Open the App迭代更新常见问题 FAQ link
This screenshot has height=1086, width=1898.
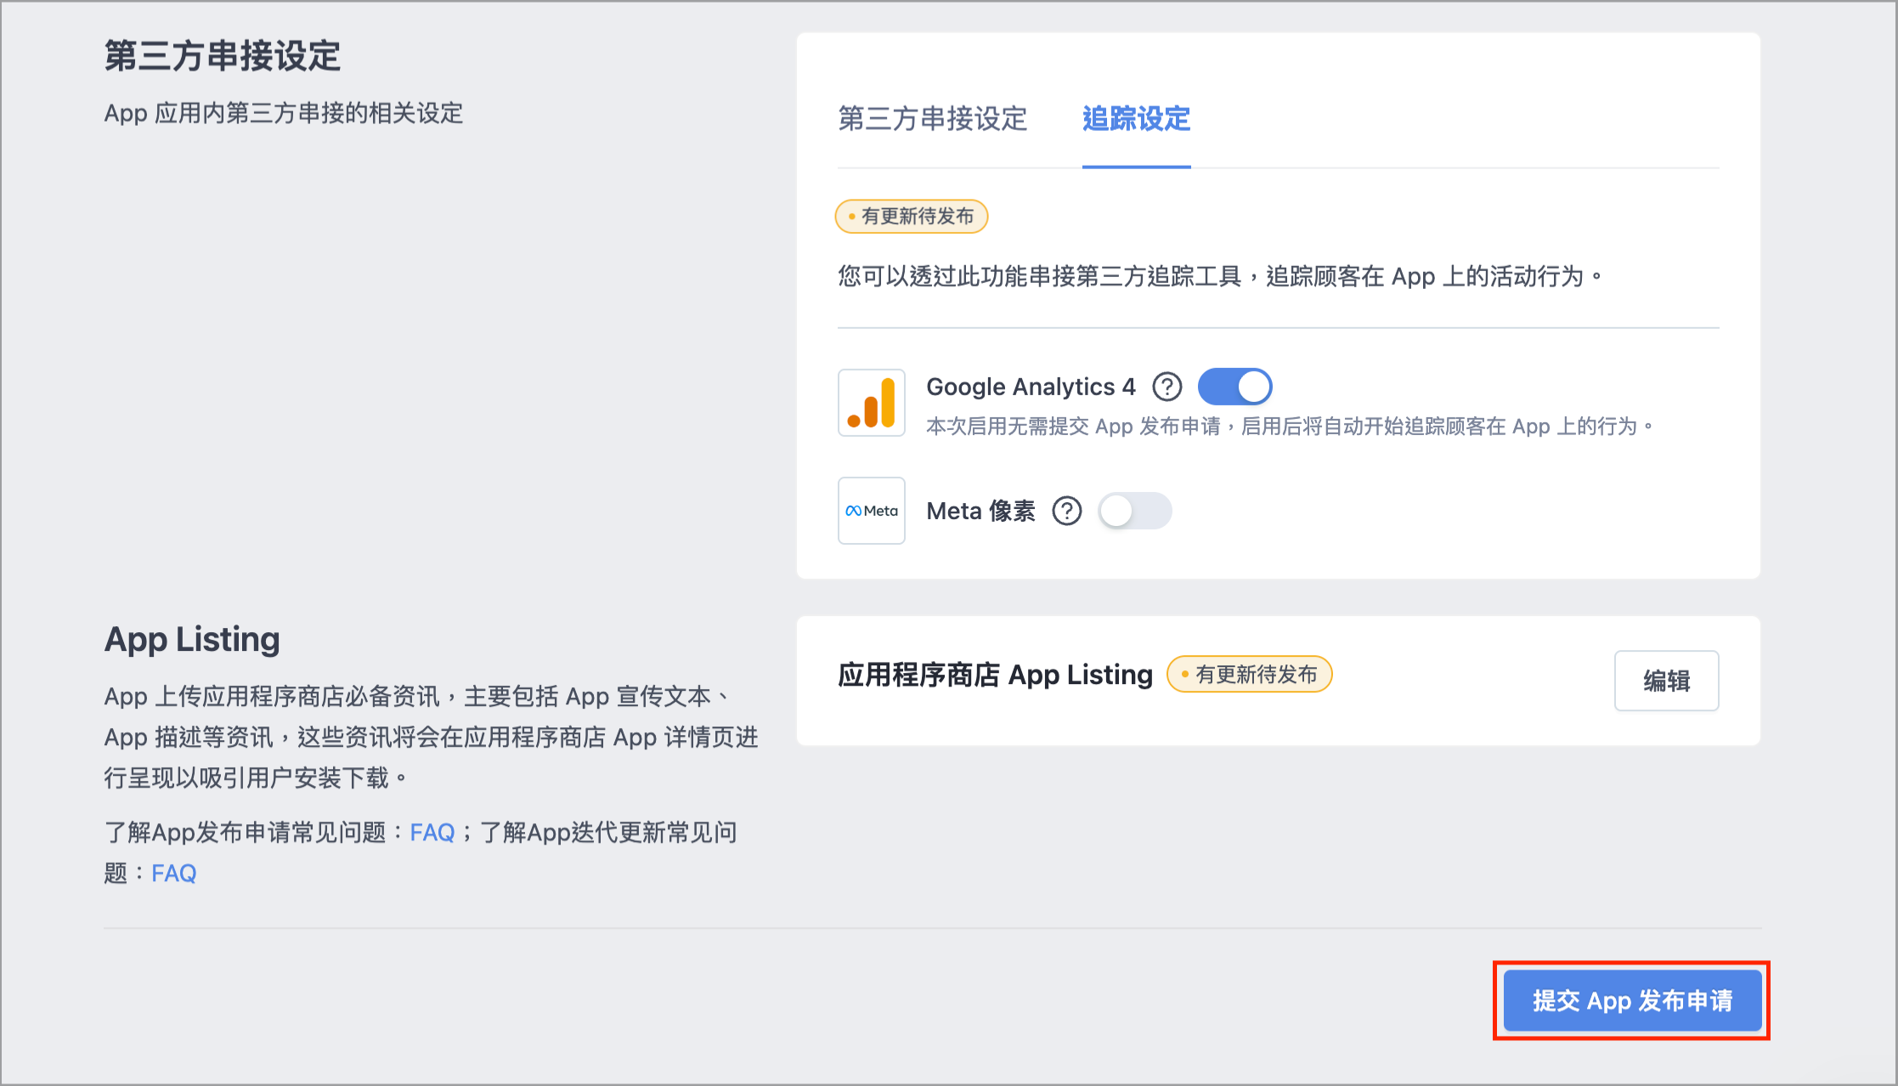[x=174, y=874]
